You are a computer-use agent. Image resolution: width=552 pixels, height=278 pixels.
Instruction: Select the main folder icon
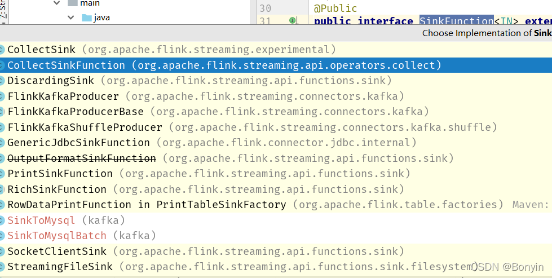coord(73,3)
